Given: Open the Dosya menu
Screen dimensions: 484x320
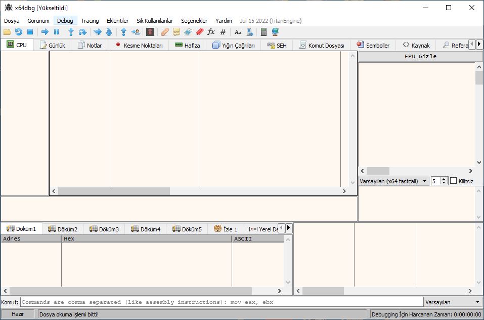Looking at the screenshot, I should coord(12,21).
